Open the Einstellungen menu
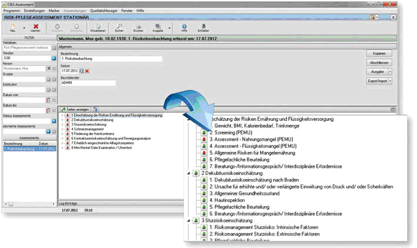The image size is (417, 248). click(x=34, y=11)
